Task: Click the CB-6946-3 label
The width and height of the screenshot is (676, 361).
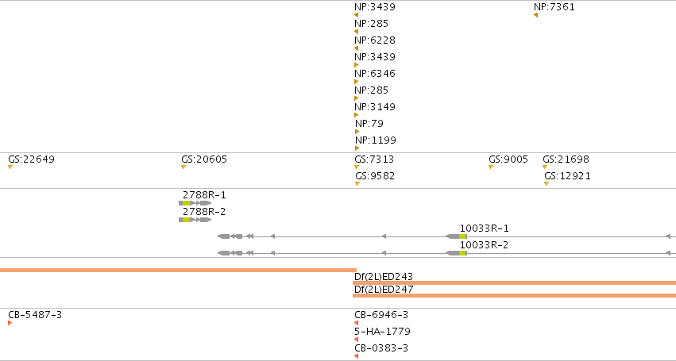Action: [x=381, y=315]
